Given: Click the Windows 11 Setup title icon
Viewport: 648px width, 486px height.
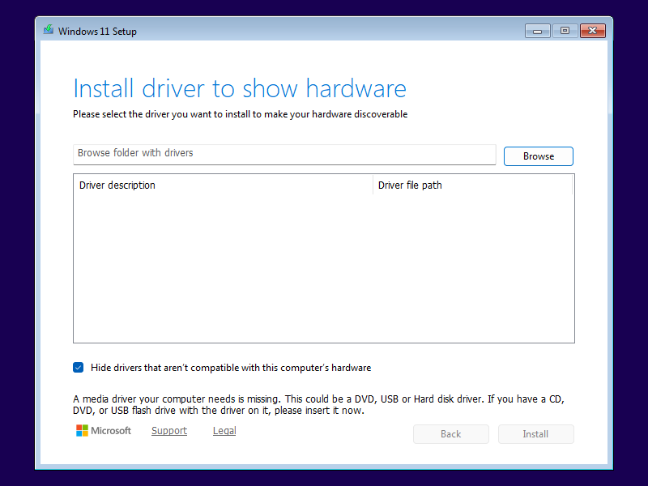Looking at the screenshot, I should point(49,30).
